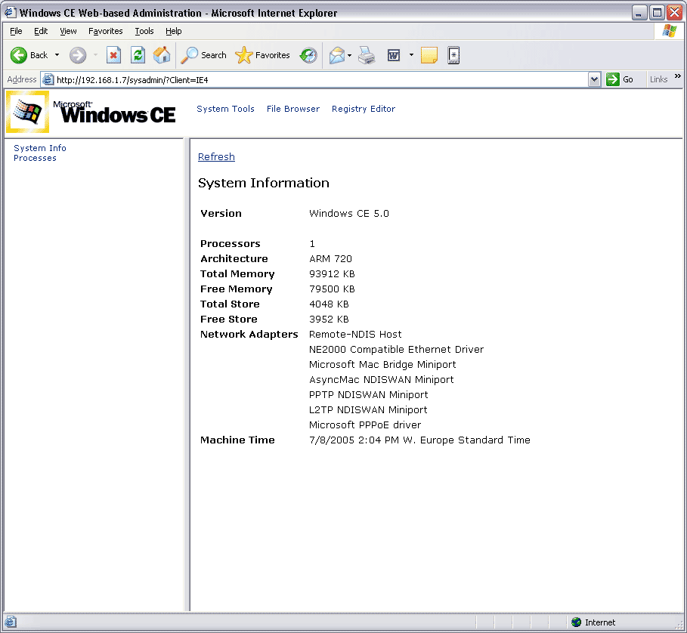The height and width of the screenshot is (633, 687).
Task: Click 'AsyncMac NDISWAN Miniport' entry
Action: pyautogui.click(x=381, y=379)
